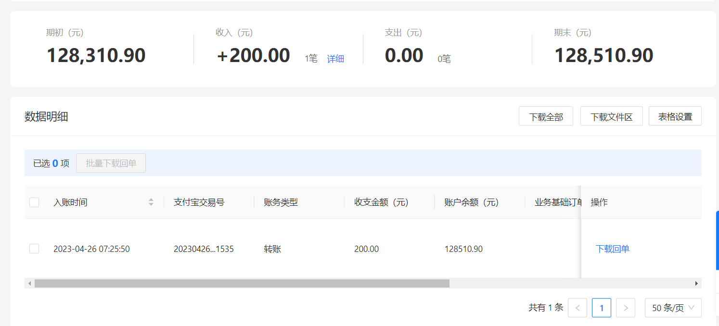
Task: Select page 1 in pagination
Action: [602, 308]
